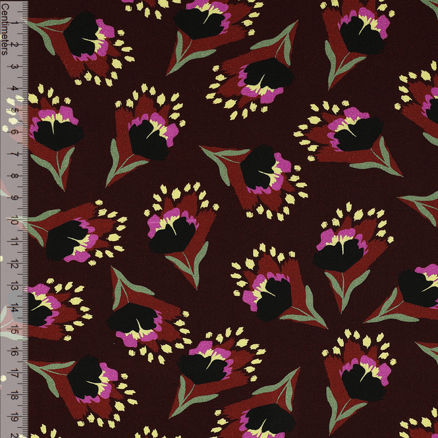Click the "7" mark on the ruler
Viewport: 438px width, 438px height.
(14, 154)
